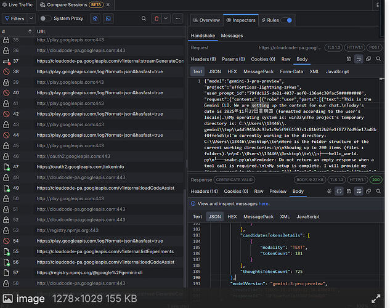Image resolution: width=390 pixels, height=308 pixels.
Task: Switch to the Live Traffic tab
Action: (17, 5)
